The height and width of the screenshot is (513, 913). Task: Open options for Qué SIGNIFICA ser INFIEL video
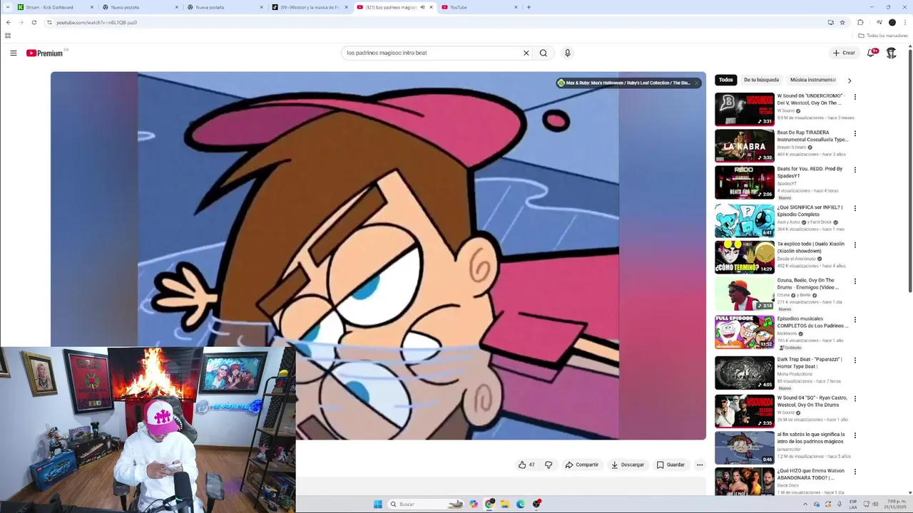click(855, 208)
